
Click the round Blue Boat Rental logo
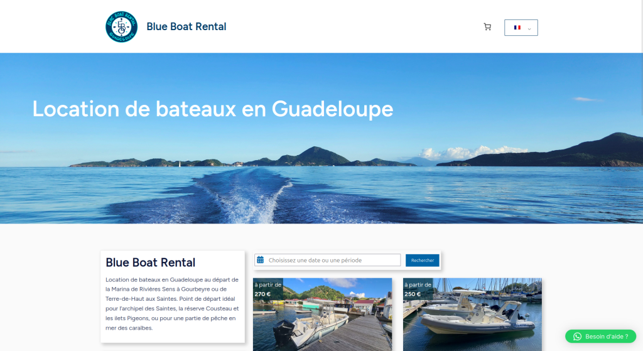point(121,27)
